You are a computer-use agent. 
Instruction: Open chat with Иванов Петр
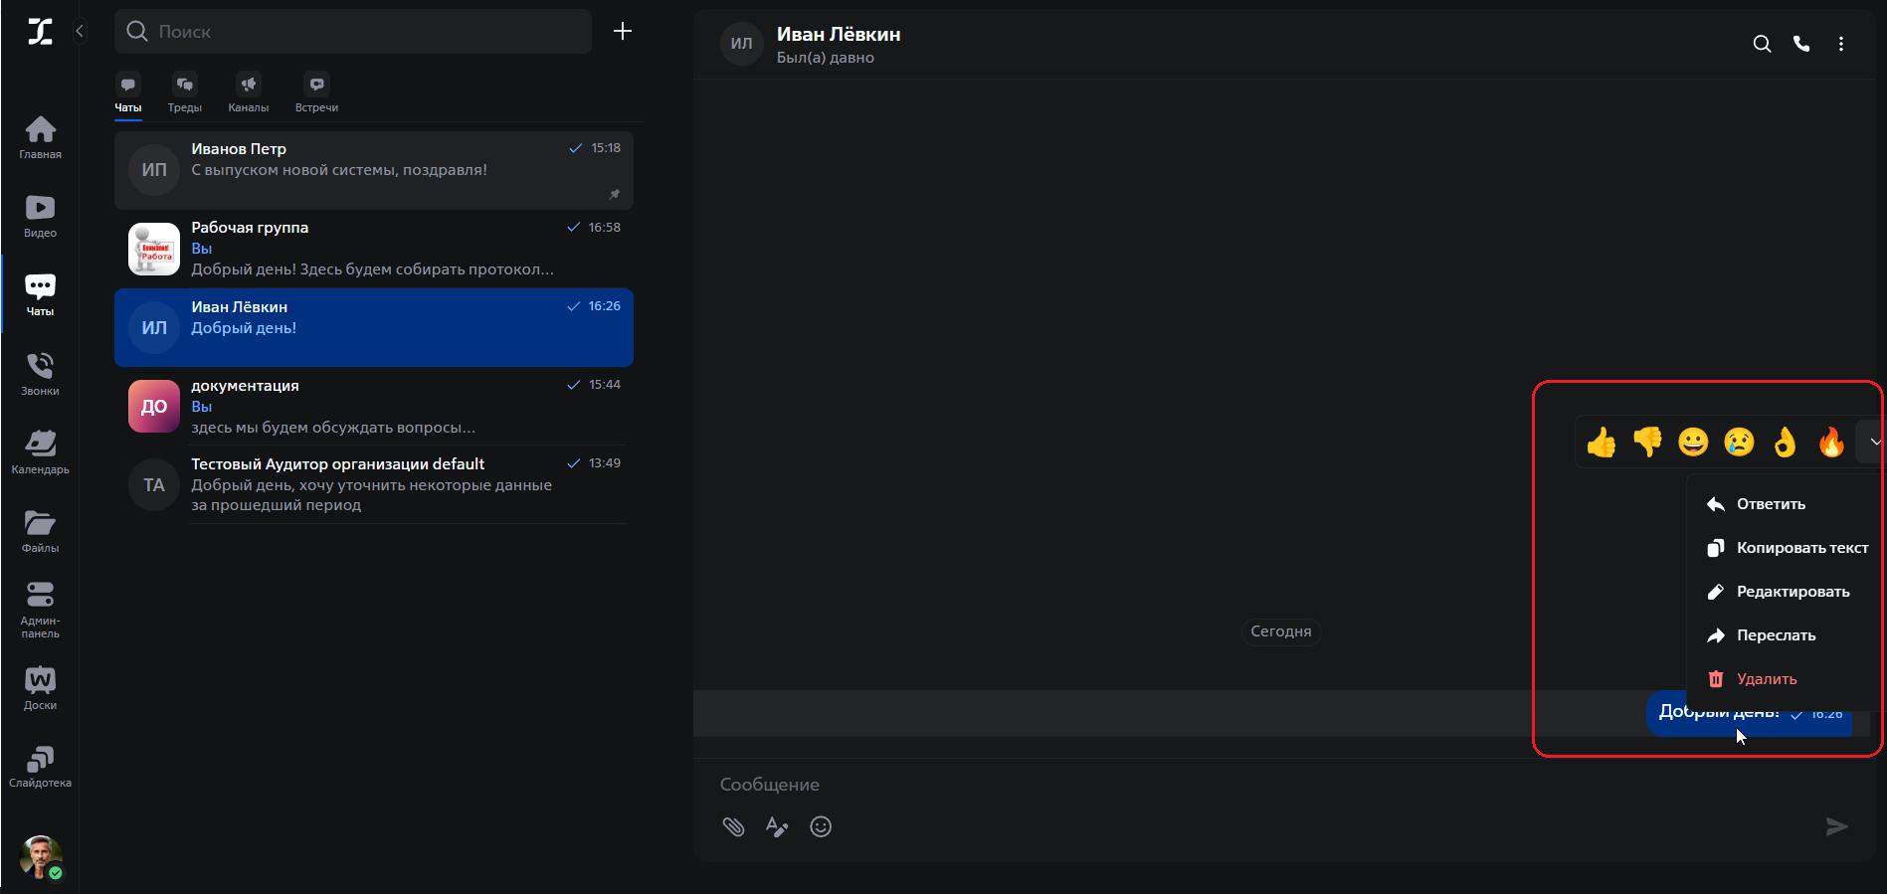374,170
